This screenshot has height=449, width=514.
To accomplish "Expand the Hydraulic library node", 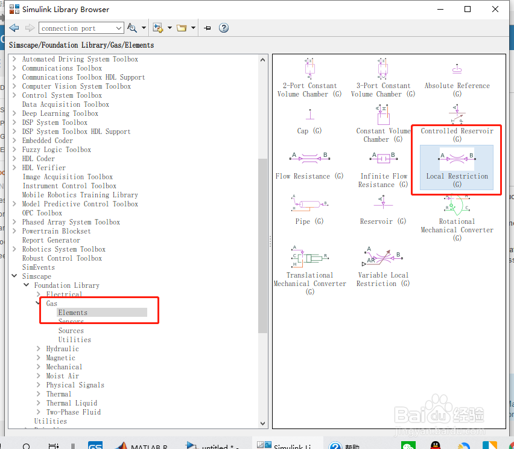I will pyautogui.click(x=39, y=349).
